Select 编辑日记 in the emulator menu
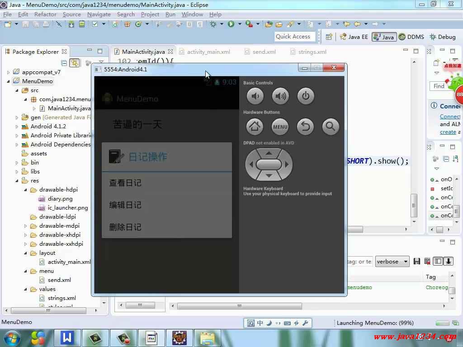 point(167,205)
